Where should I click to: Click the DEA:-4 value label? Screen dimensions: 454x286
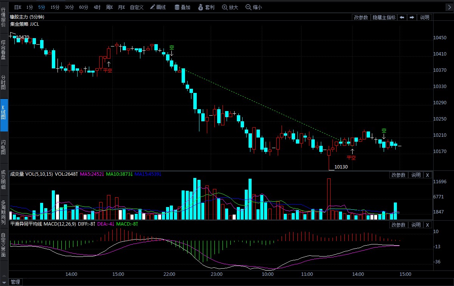[106, 224]
